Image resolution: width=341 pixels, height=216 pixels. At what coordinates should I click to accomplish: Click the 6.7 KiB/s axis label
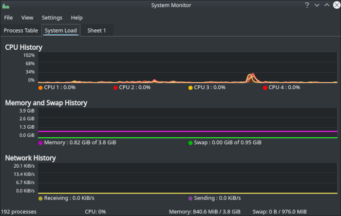(x=25, y=182)
